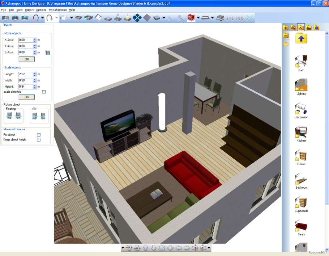Check the Keep object height option
Viewport: 329px width, 256px height.
pos(39,139)
